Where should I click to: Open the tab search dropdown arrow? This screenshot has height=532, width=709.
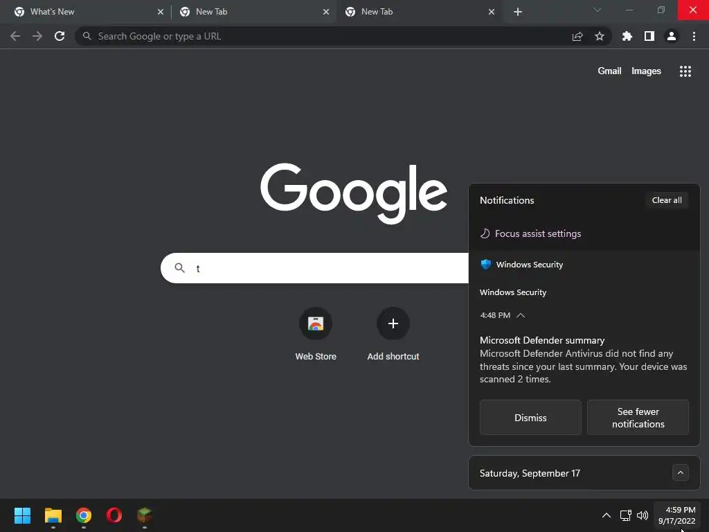598,10
